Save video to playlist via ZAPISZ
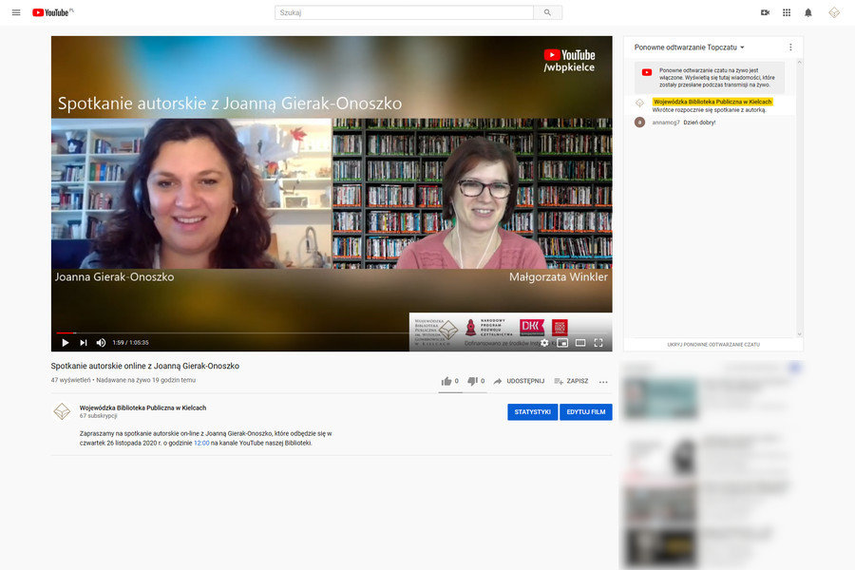The image size is (855, 570). (571, 381)
